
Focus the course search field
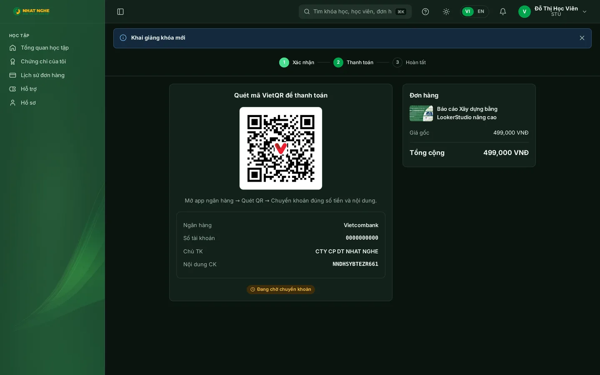tap(355, 12)
